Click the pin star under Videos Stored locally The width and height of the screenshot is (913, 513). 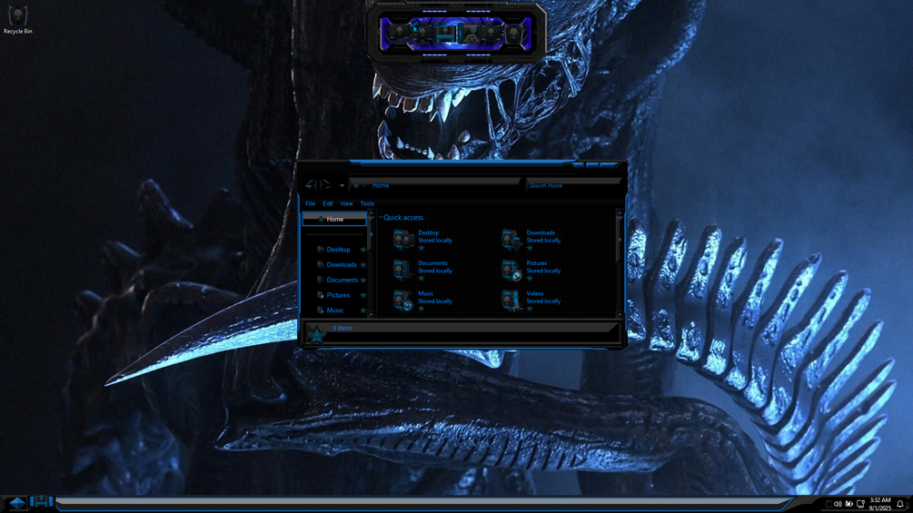(x=530, y=309)
